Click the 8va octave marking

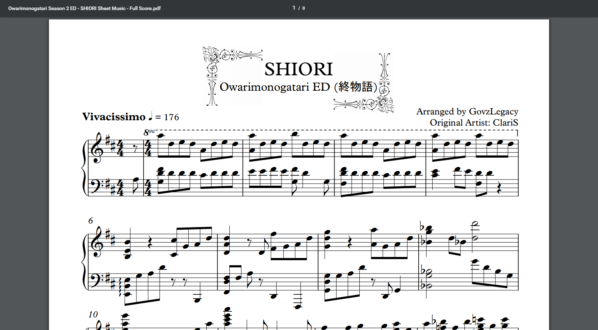point(149,132)
